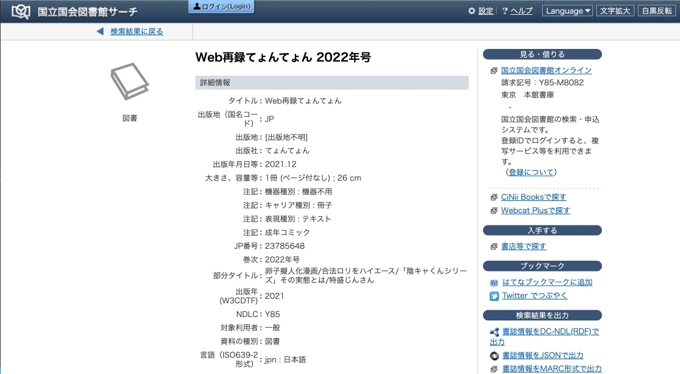Click the language value jpn : 日本語
Image resolution: width=680 pixels, height=374 pixels.
click(x=285, y=360)
